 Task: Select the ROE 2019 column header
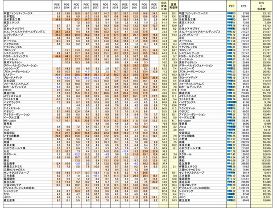pos(115,6)
